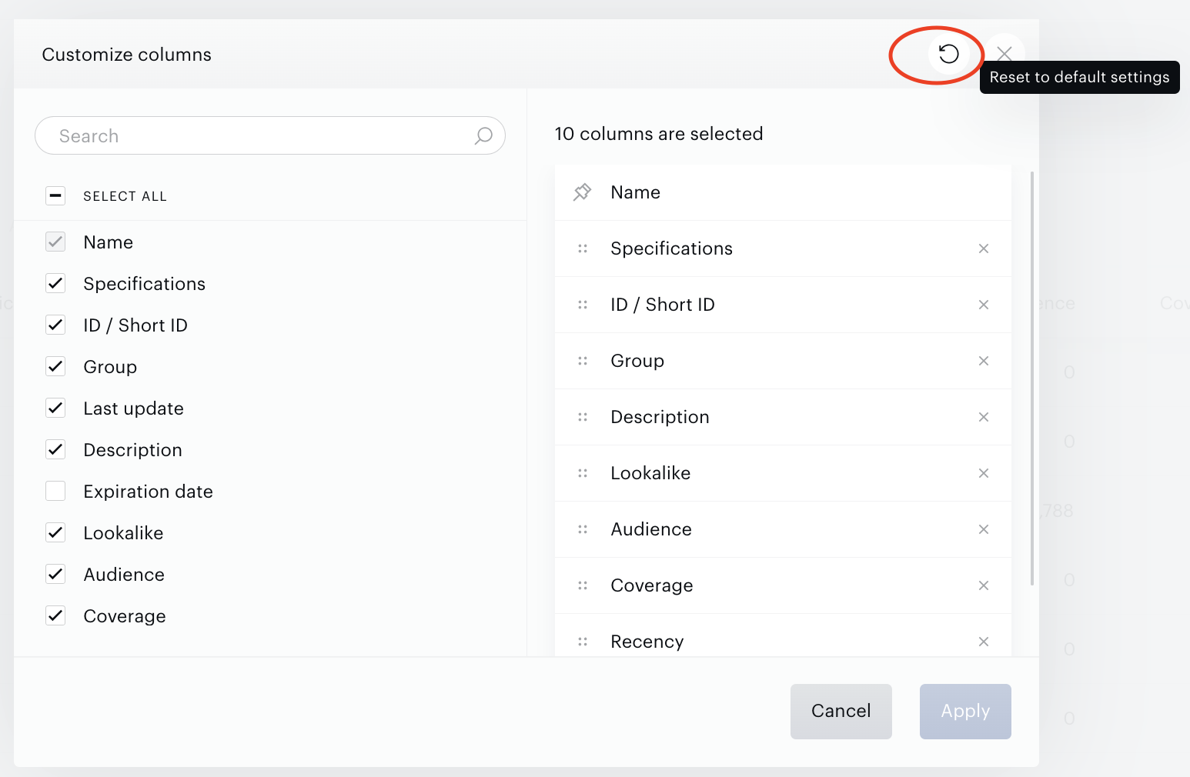
Task: Uncheck the Last update checkbox
Action: click(55, 408)
